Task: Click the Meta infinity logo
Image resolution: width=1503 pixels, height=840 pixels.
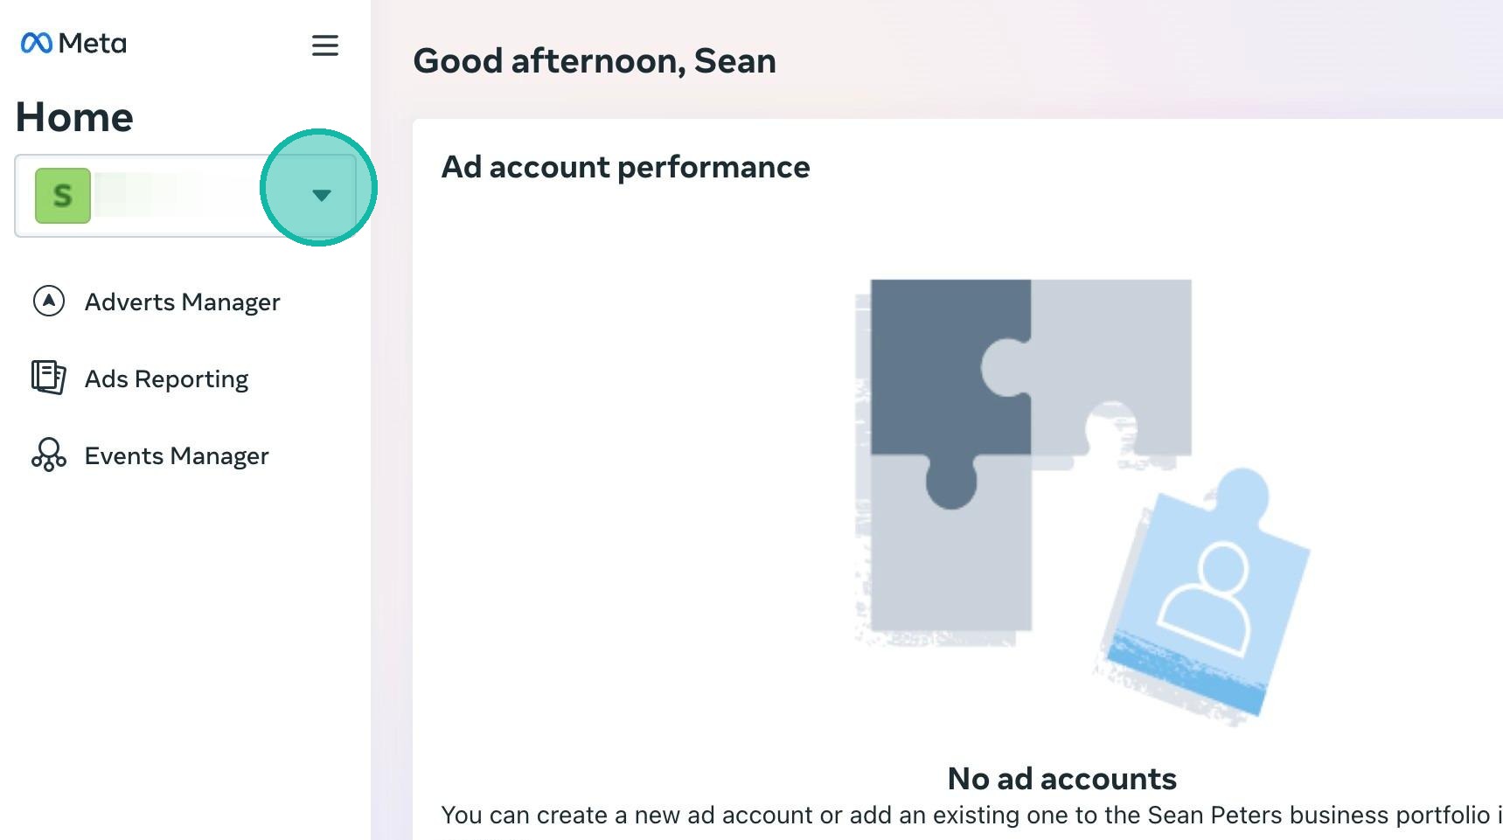Action: pos(37,43)
